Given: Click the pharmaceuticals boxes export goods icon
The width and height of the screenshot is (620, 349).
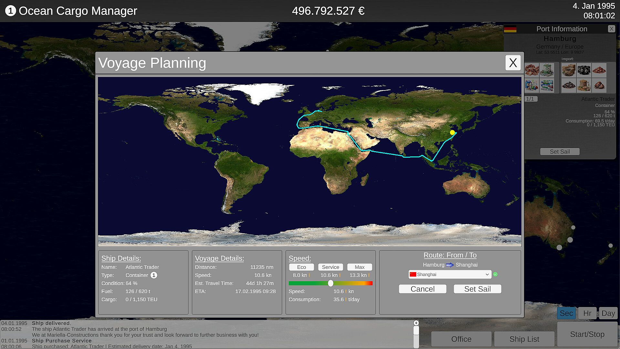Looking at the screenshot, I should pyautogui.click(x=547, y=85).
